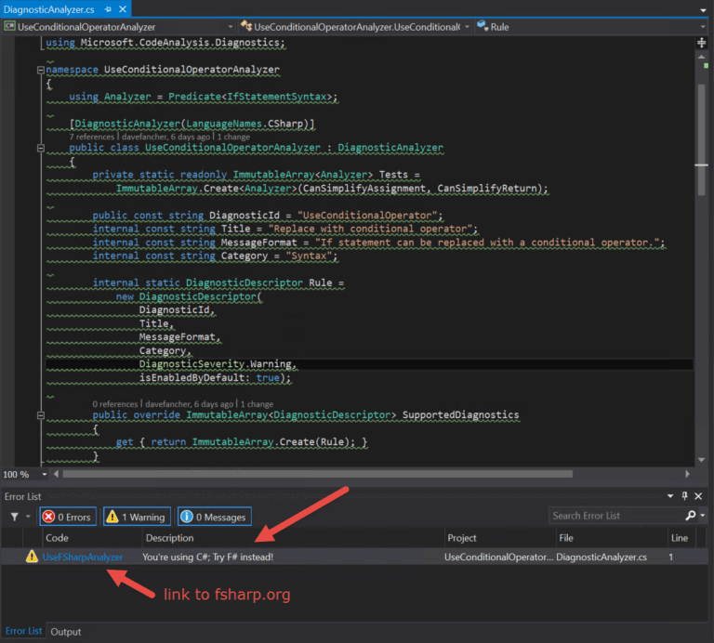Viewport: 714px width, 643px height.
Task: Click the DiagnosticSeverity.Warning code line
Action: 218,364
